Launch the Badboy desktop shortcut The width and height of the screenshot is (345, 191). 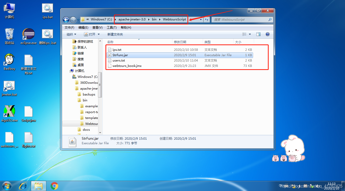(x=9, y=62)
